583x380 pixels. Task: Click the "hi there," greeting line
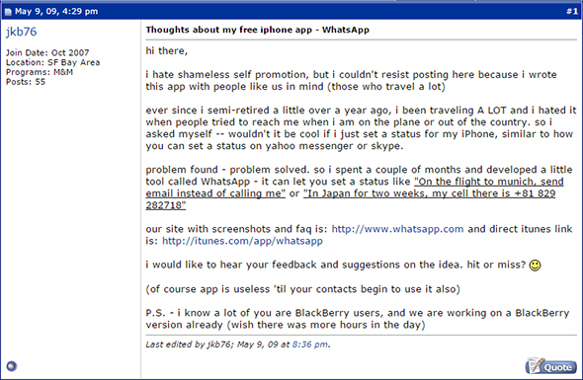tap(167, 51)
